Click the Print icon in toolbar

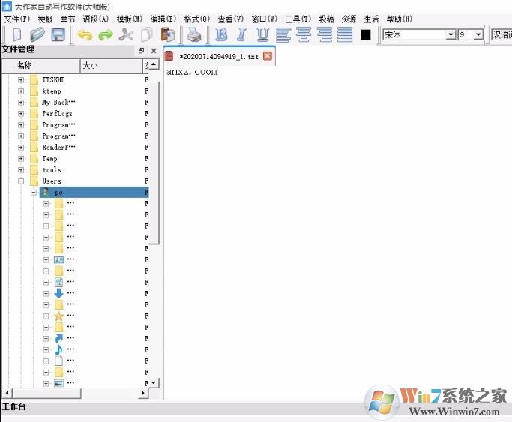pos(194,34)
